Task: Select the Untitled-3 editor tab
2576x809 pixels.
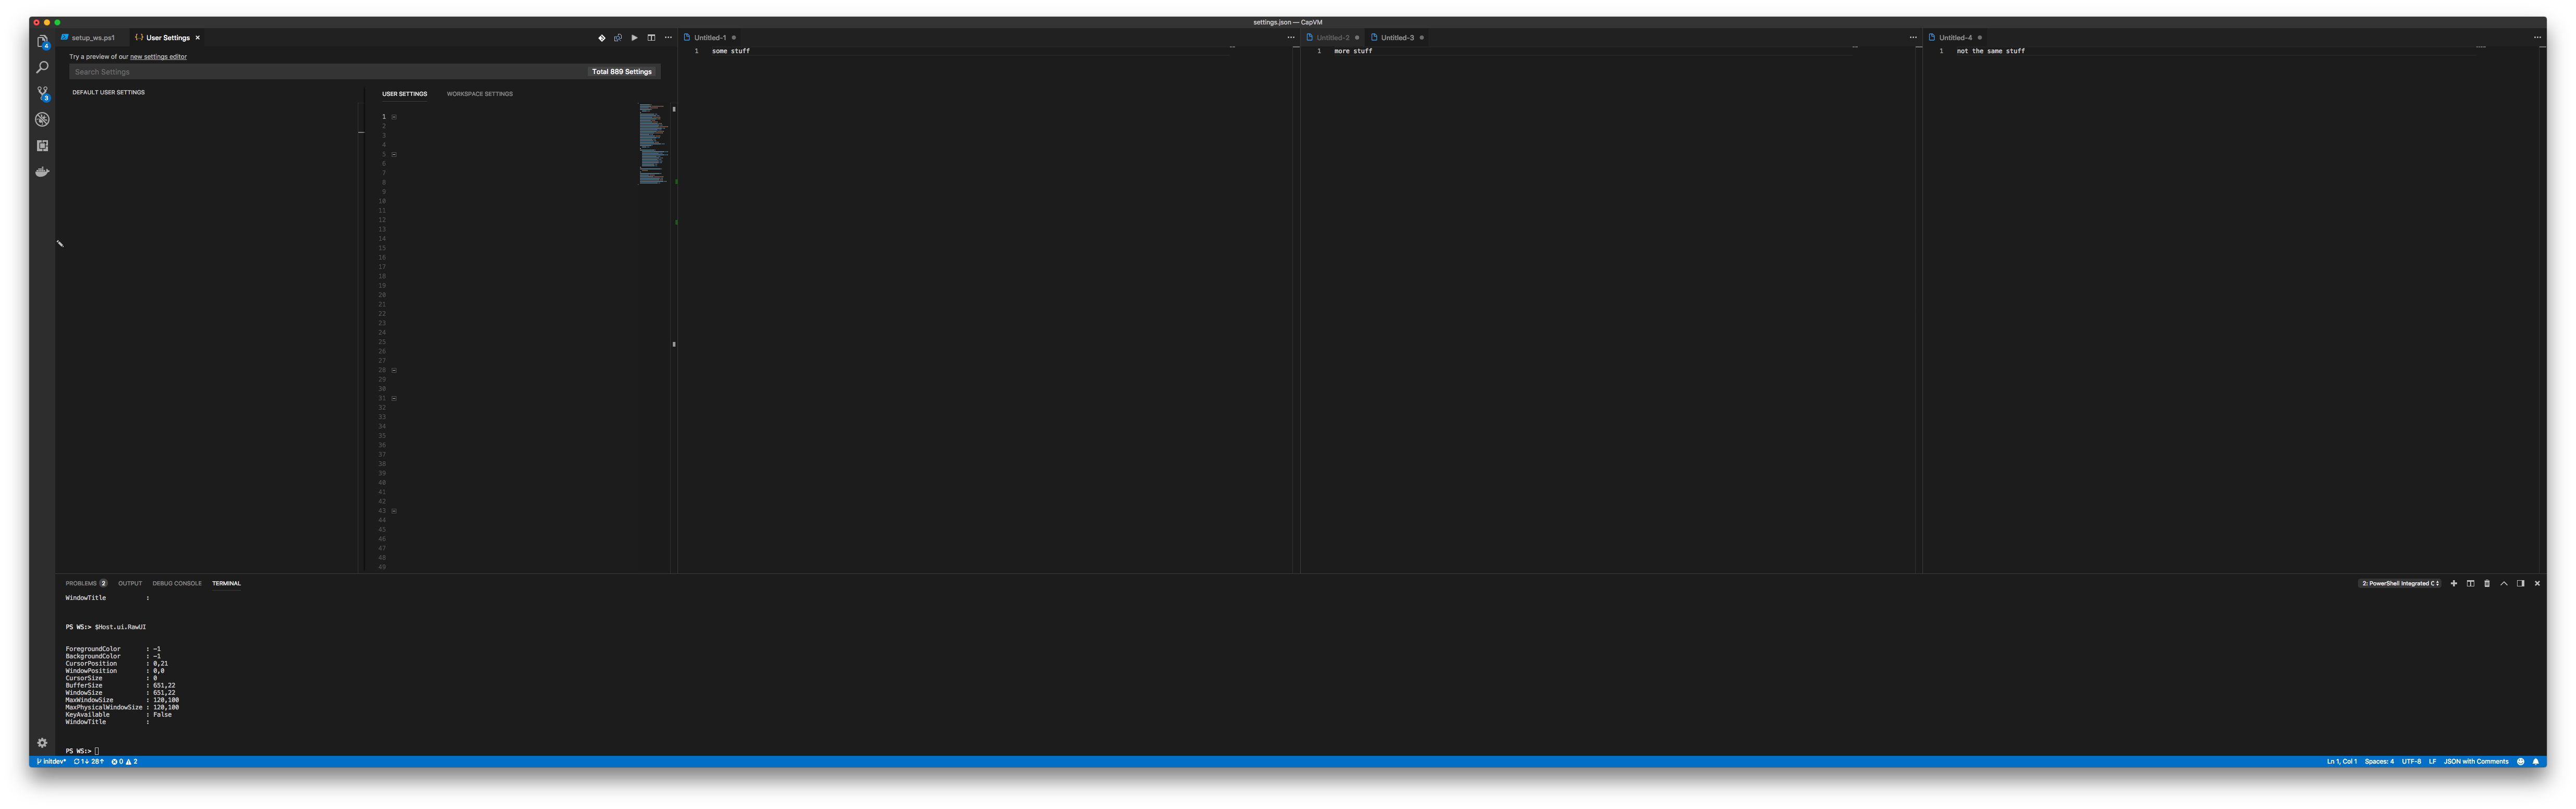Action: 1396,37
